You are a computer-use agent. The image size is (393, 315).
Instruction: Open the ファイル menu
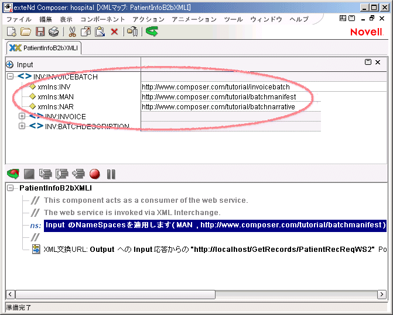pyautogui.click(x=19, y=19)
